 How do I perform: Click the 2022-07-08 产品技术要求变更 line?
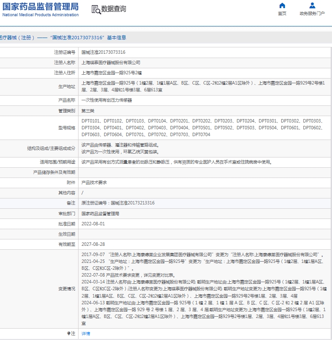128,275
